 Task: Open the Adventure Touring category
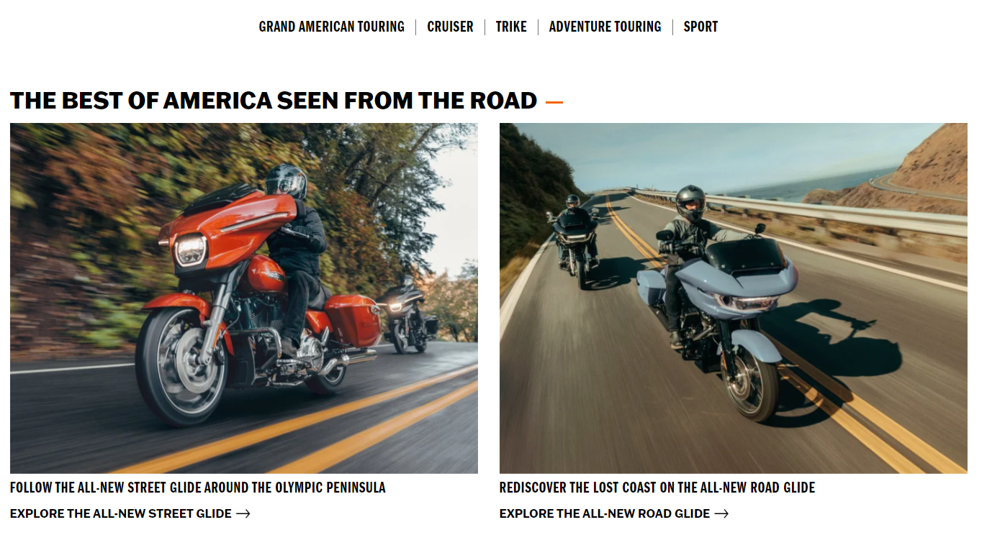[x=605, y=27]
